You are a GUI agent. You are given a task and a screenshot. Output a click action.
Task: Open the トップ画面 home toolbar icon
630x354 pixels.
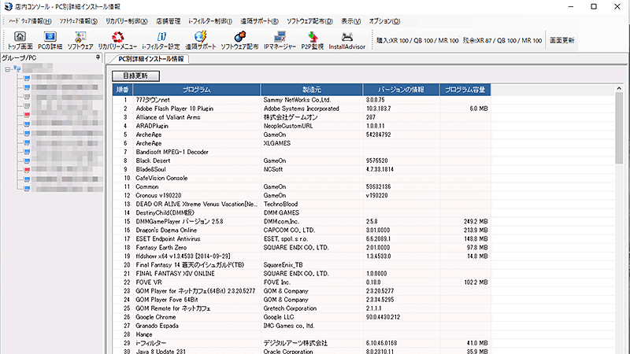20,41
